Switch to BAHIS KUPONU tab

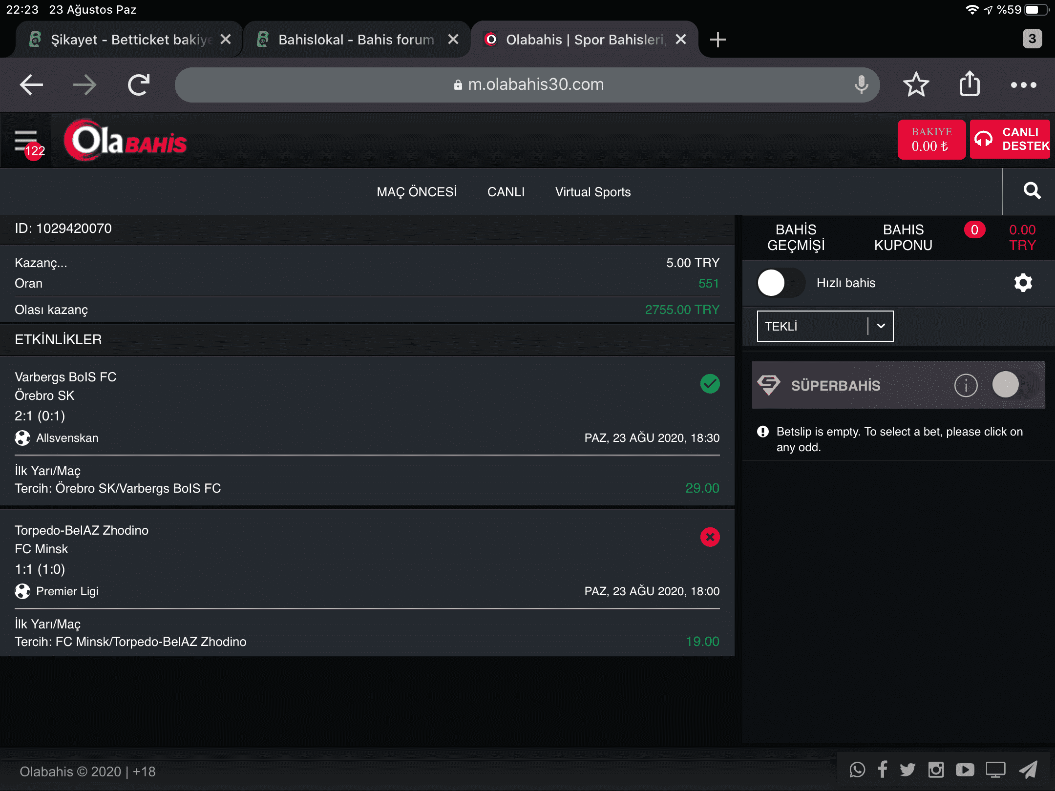pos(903,237)
